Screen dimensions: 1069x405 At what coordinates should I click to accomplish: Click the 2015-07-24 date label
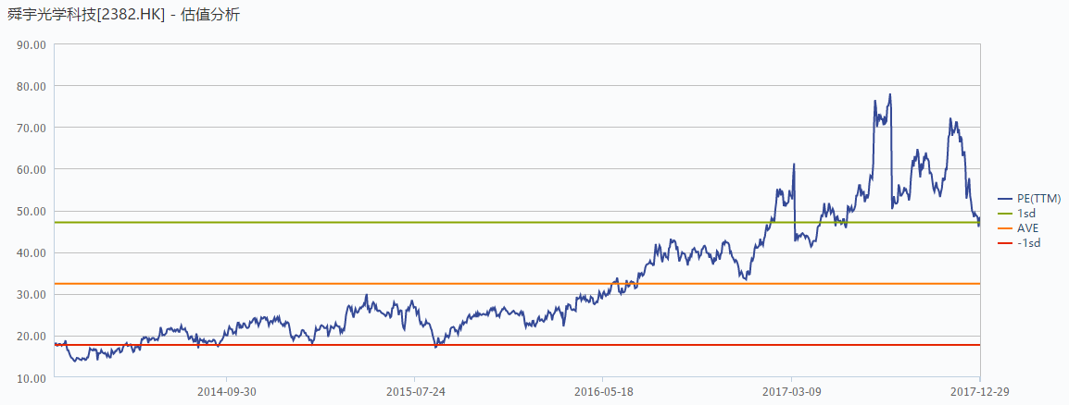coord(414,391)
